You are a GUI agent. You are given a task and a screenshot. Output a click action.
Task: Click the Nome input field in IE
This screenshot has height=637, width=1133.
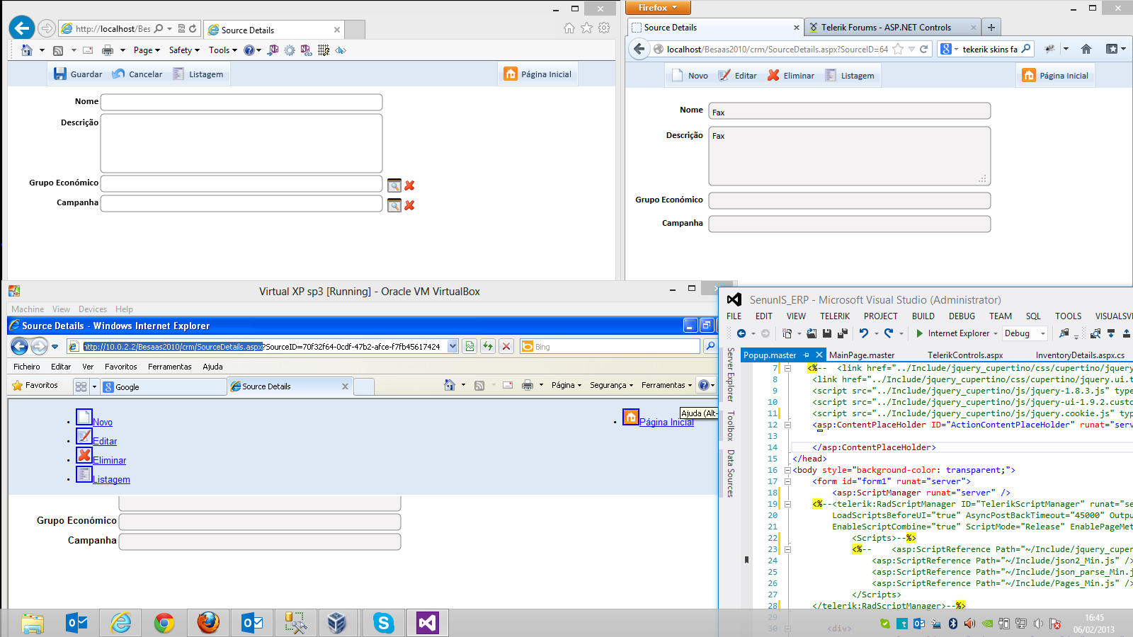[241, 103]
